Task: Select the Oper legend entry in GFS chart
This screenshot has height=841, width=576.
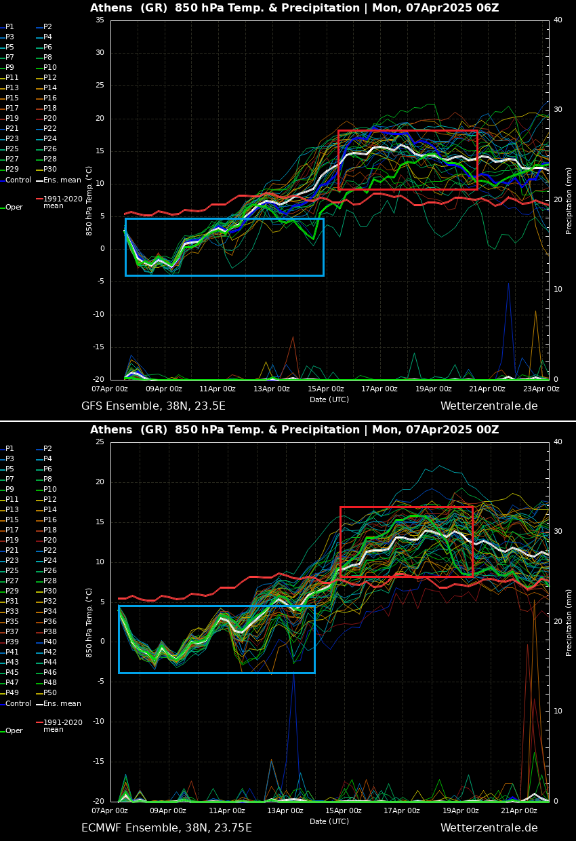Action: point(14,208)
